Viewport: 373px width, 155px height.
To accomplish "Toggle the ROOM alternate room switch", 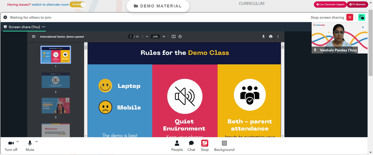I will click(x=78, y=4).
